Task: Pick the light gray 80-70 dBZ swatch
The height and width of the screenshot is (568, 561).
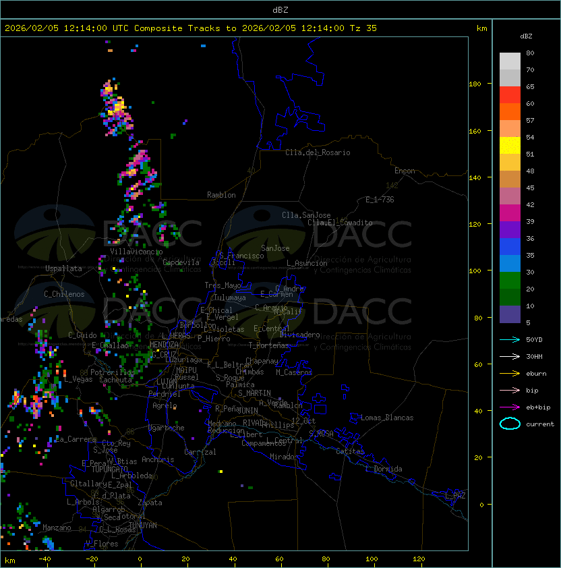Action: click(510, 61)
